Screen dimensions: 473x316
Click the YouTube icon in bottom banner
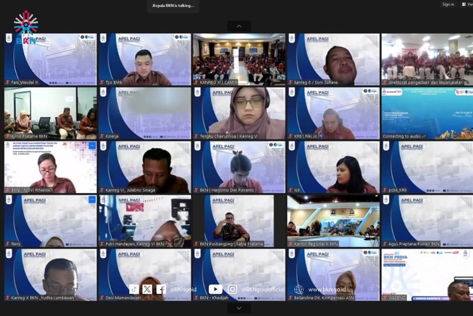pyautogui.click(x=215, y=289)
